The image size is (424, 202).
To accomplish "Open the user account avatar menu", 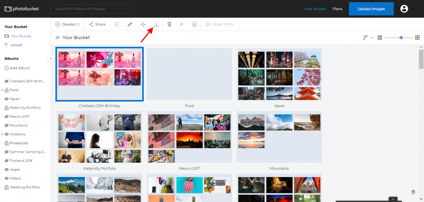I will (404, 9).
